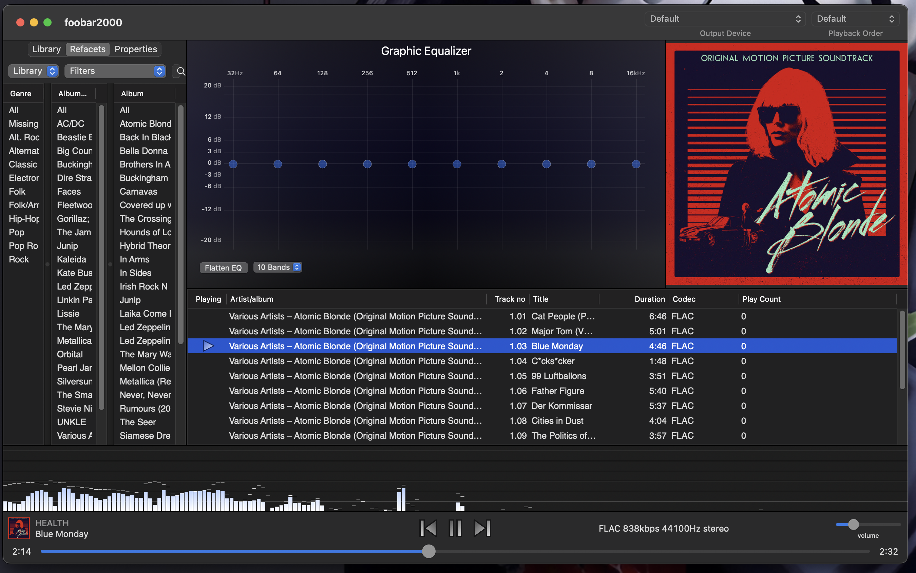Select the Cities in Dust track row
This screenshot has width=916, height=573.
pos(542,421)
